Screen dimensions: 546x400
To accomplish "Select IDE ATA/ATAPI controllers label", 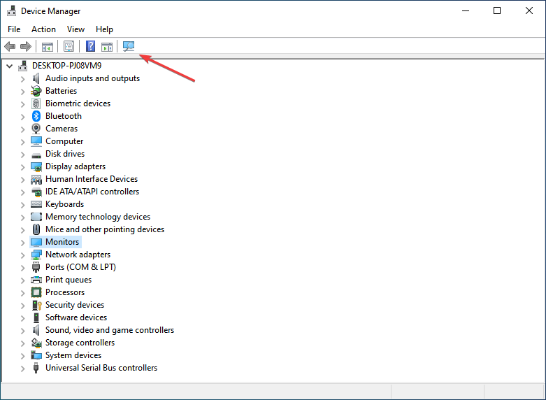I will pos(92,192).
